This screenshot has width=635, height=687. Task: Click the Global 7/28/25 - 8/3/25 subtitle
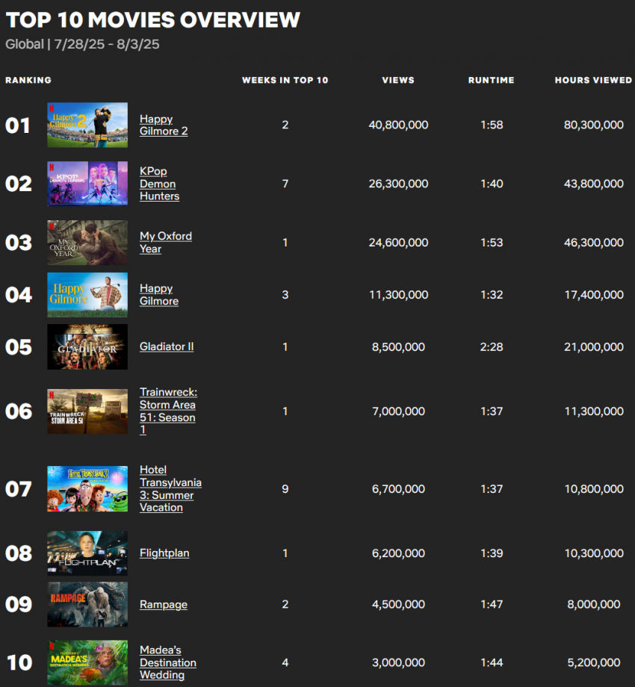coord(82,44)
